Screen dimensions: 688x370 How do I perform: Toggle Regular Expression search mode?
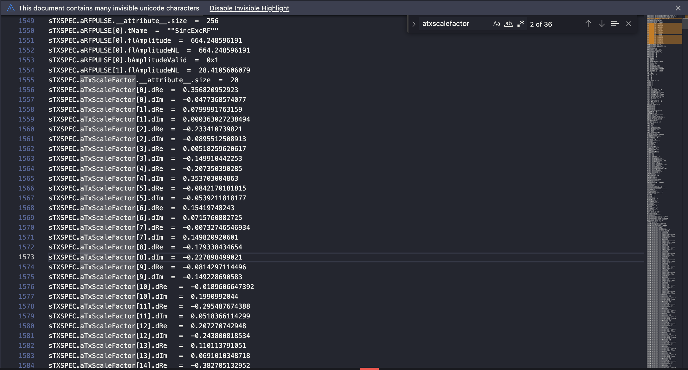coord(520,23)
